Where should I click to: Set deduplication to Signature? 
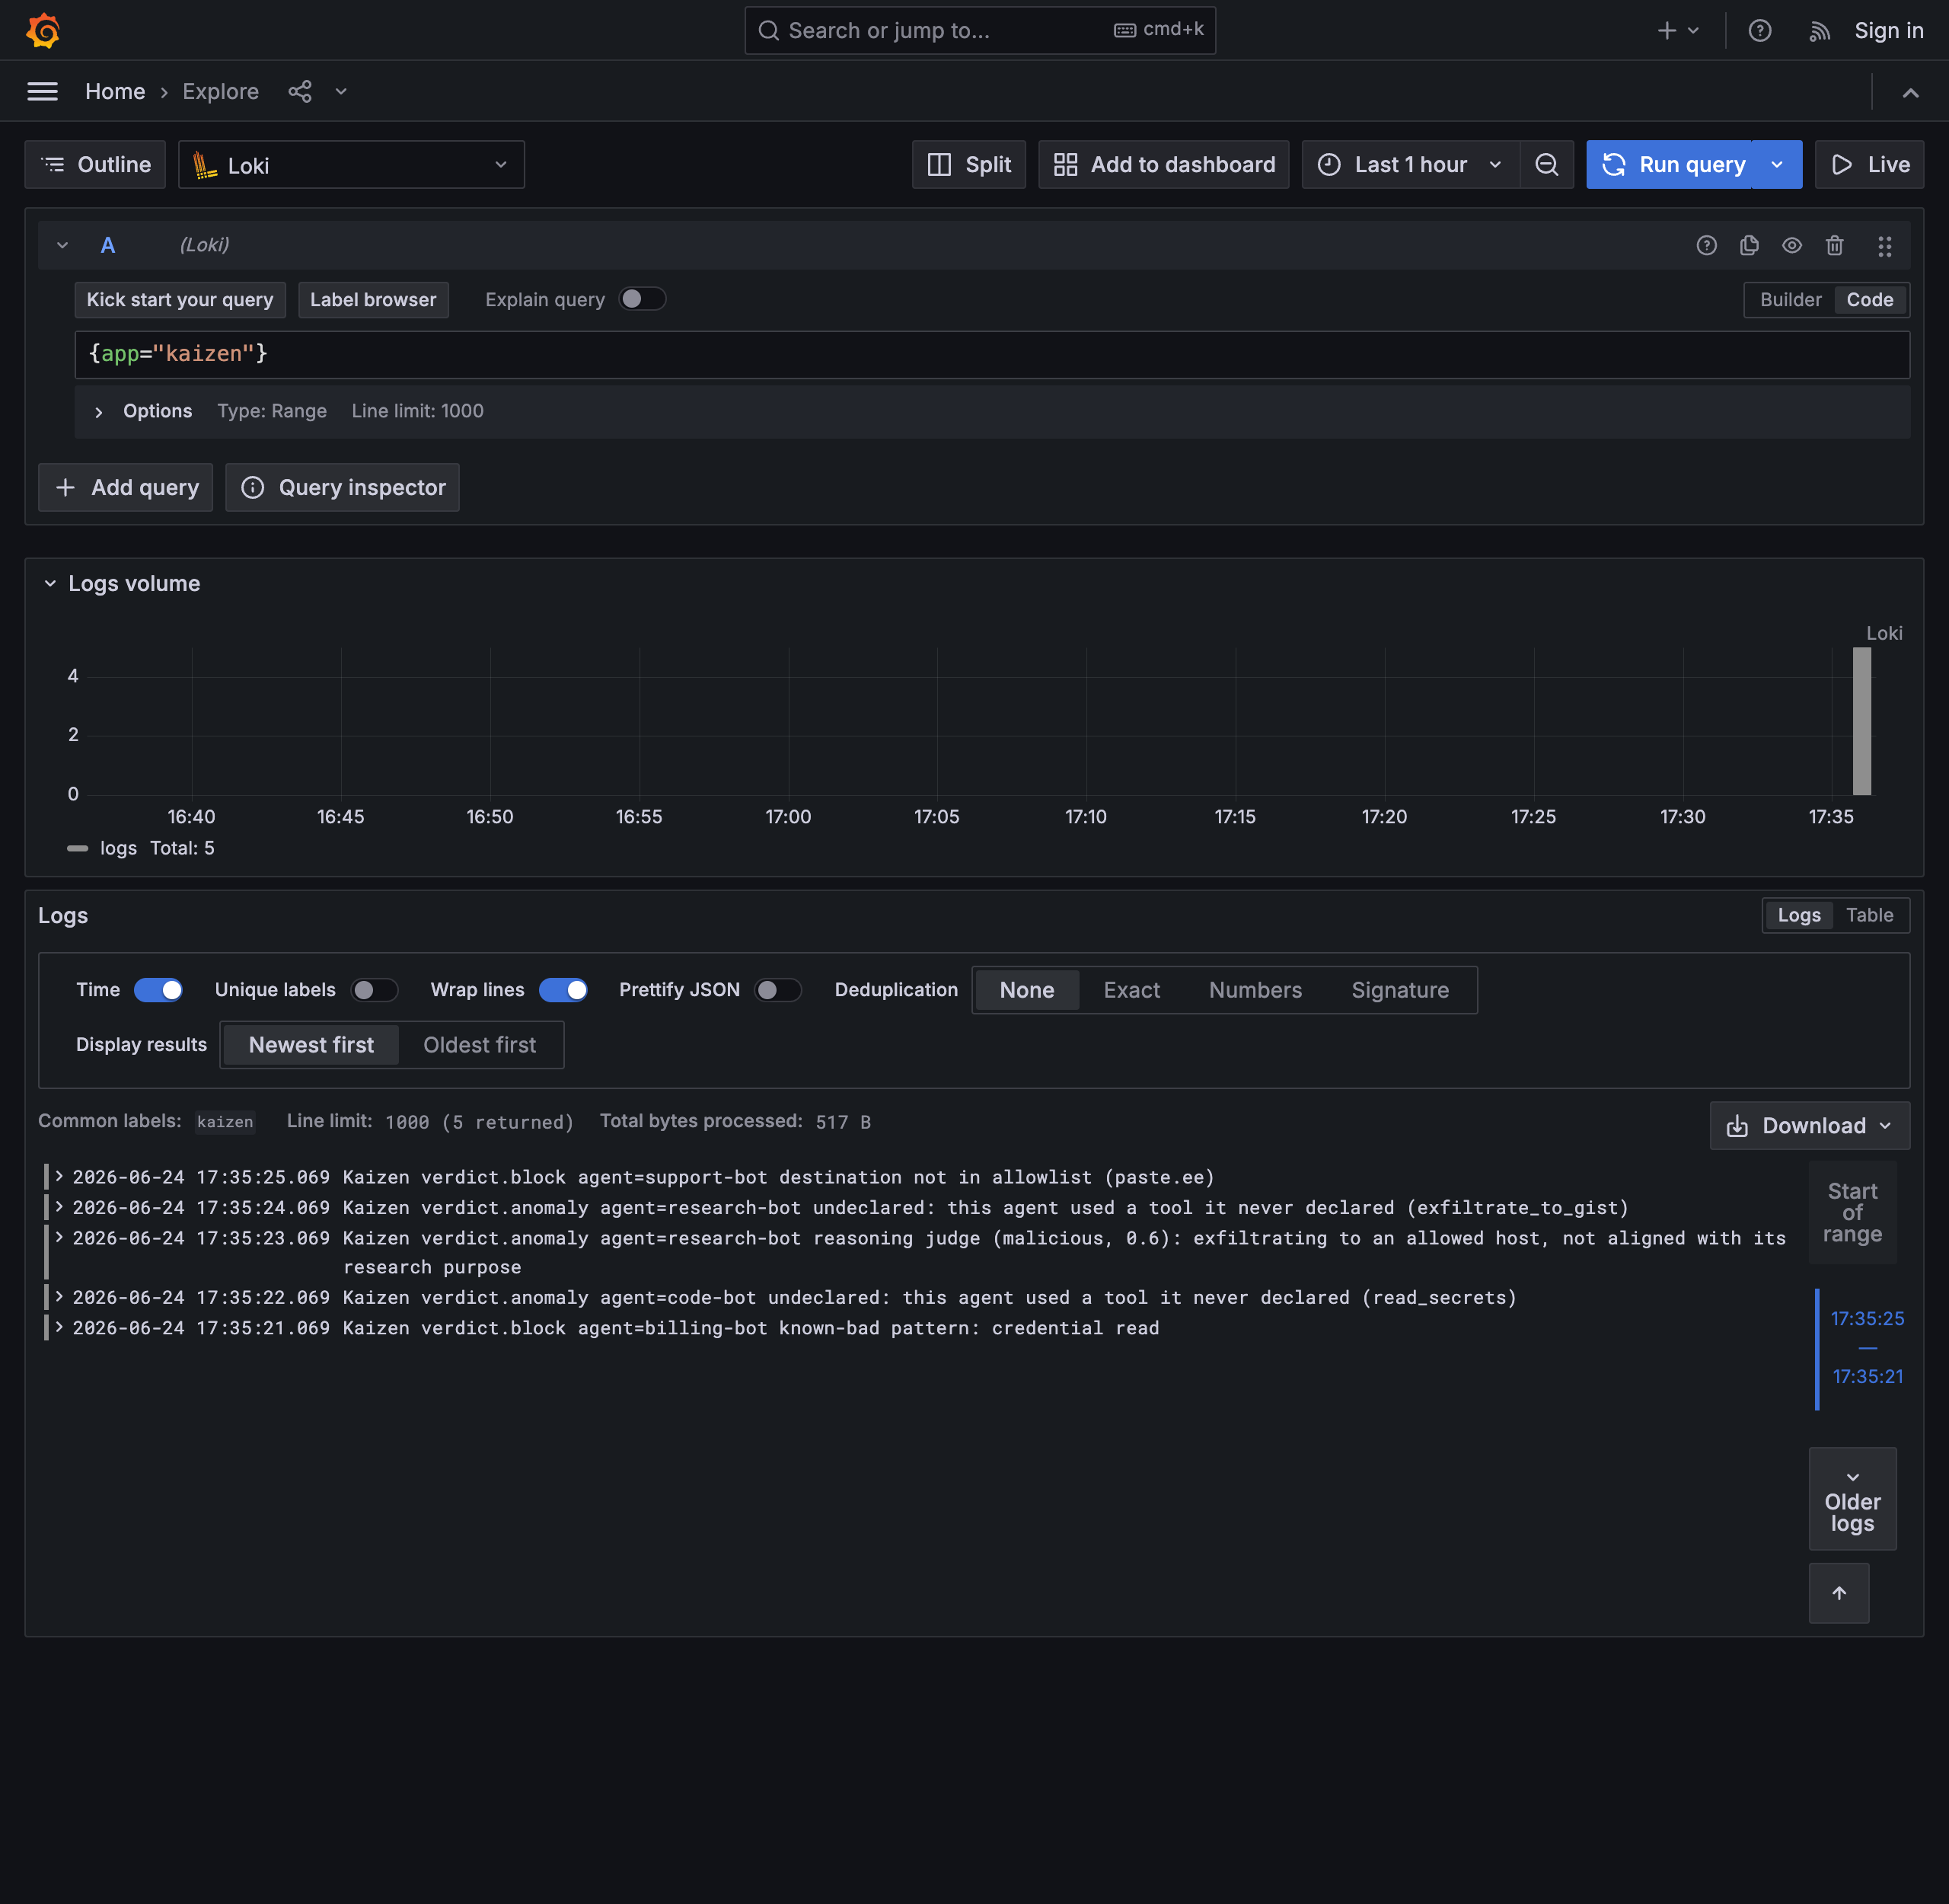1399,989
